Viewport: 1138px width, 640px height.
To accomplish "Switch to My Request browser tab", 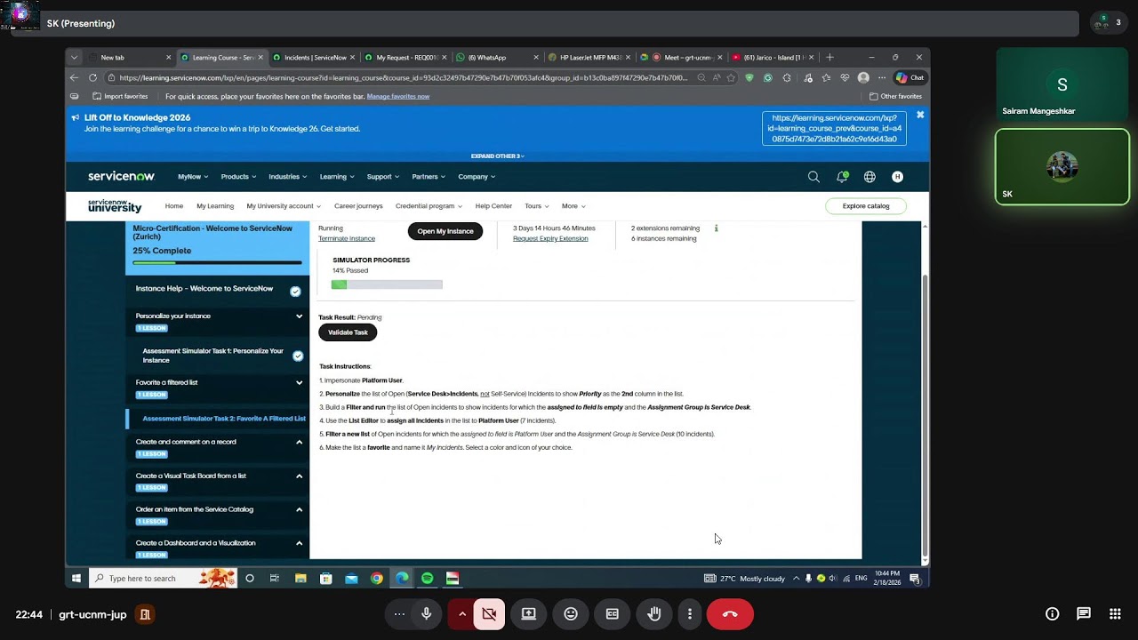I will (405, 58).
